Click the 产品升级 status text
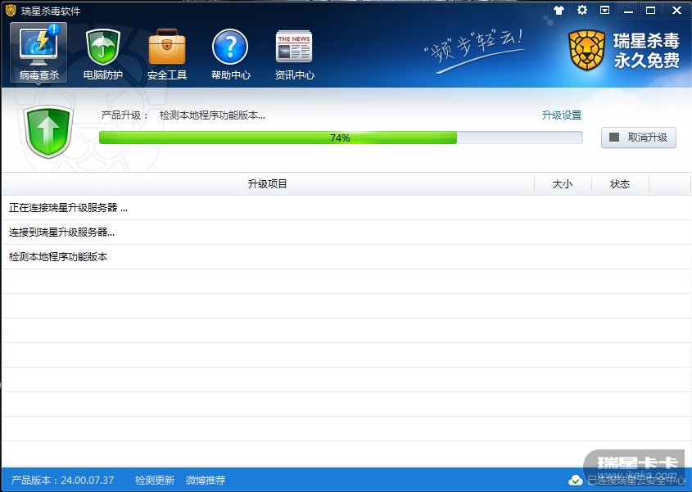This screenshot has height=492, width=692. 183,115
